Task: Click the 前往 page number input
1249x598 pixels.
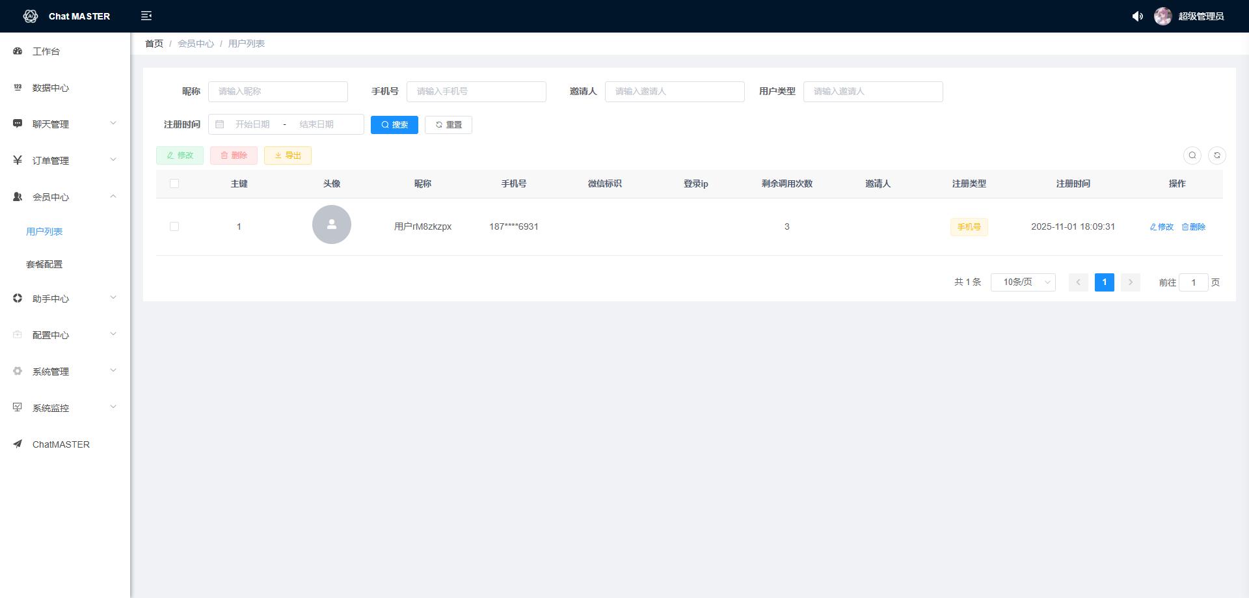Action: [1193, 282]
